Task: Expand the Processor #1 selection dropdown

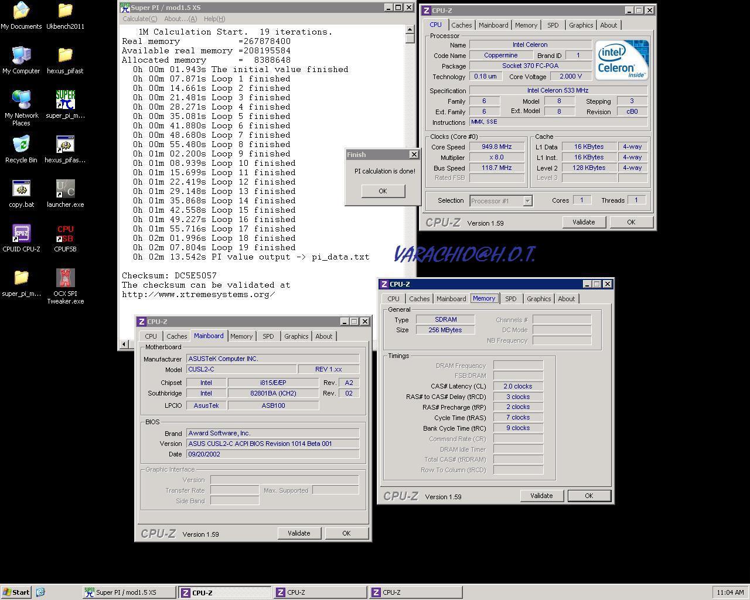Action: [x=527, y=201]
